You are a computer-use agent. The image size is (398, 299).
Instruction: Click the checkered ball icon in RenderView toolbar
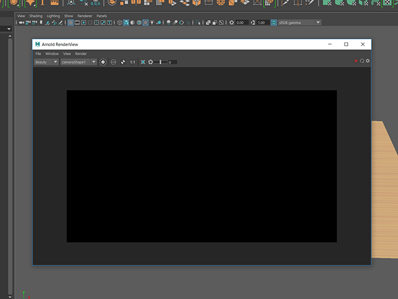click(123, 62)
